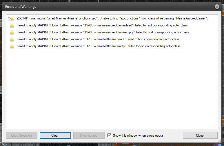Click the warning triangle icon beside 19485 entry
Viewport: 224px width, 146px height.
click(x=12, y=26)
